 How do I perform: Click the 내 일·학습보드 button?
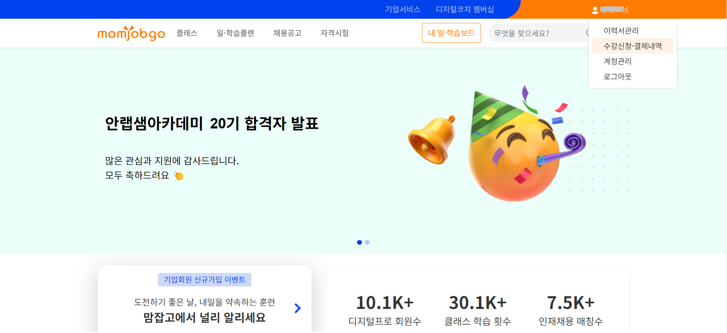[x=452, y=33]
